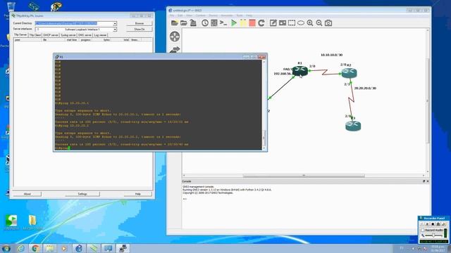The image size is (451, 253).
Task: Click the Windows Start button
Action: point(6,248)
